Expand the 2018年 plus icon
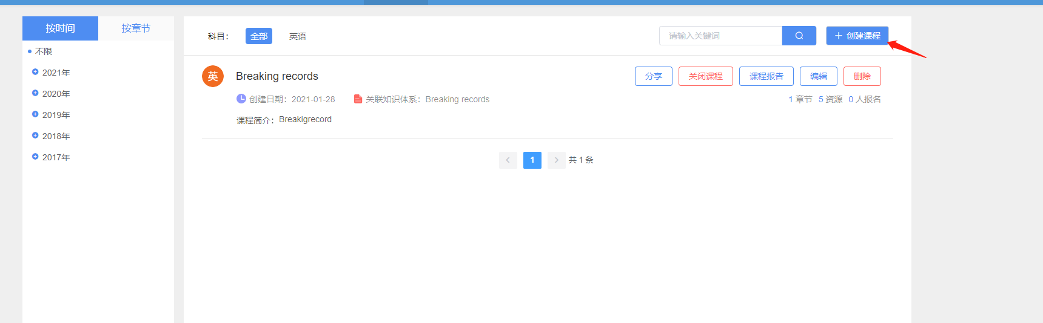The width and height of the screenshot is (1043, 323). [x=35, y=135]
